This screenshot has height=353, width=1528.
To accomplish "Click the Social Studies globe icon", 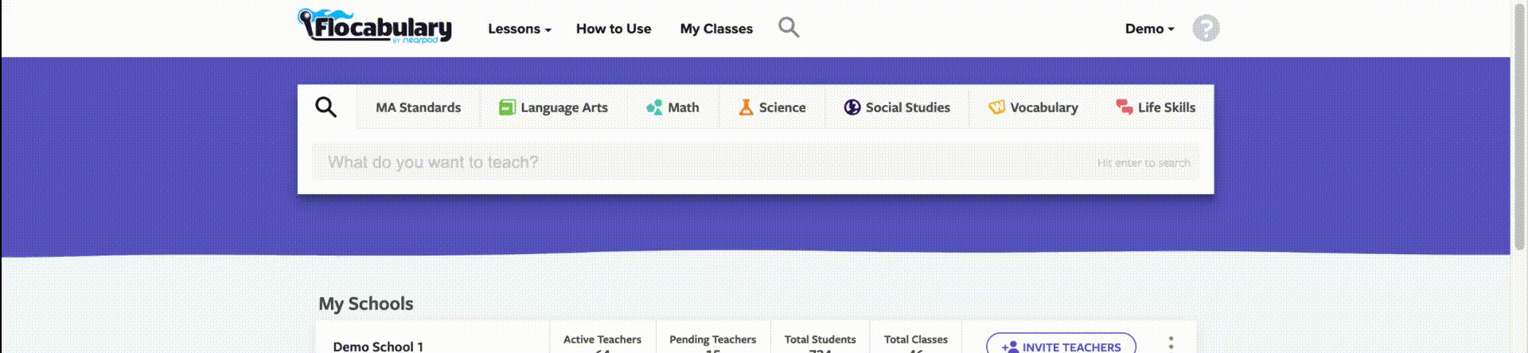I will 852,107.
